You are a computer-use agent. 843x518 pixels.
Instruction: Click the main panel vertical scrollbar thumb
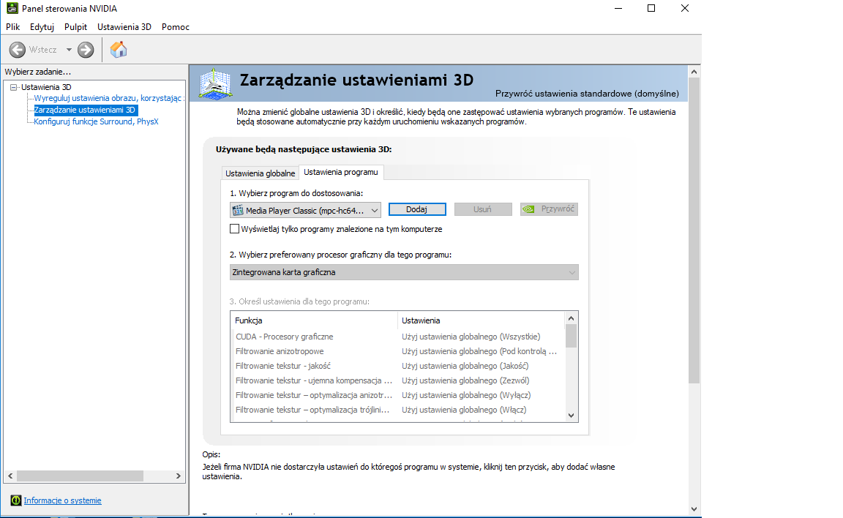pyautogui.click(x=694, y=230)
